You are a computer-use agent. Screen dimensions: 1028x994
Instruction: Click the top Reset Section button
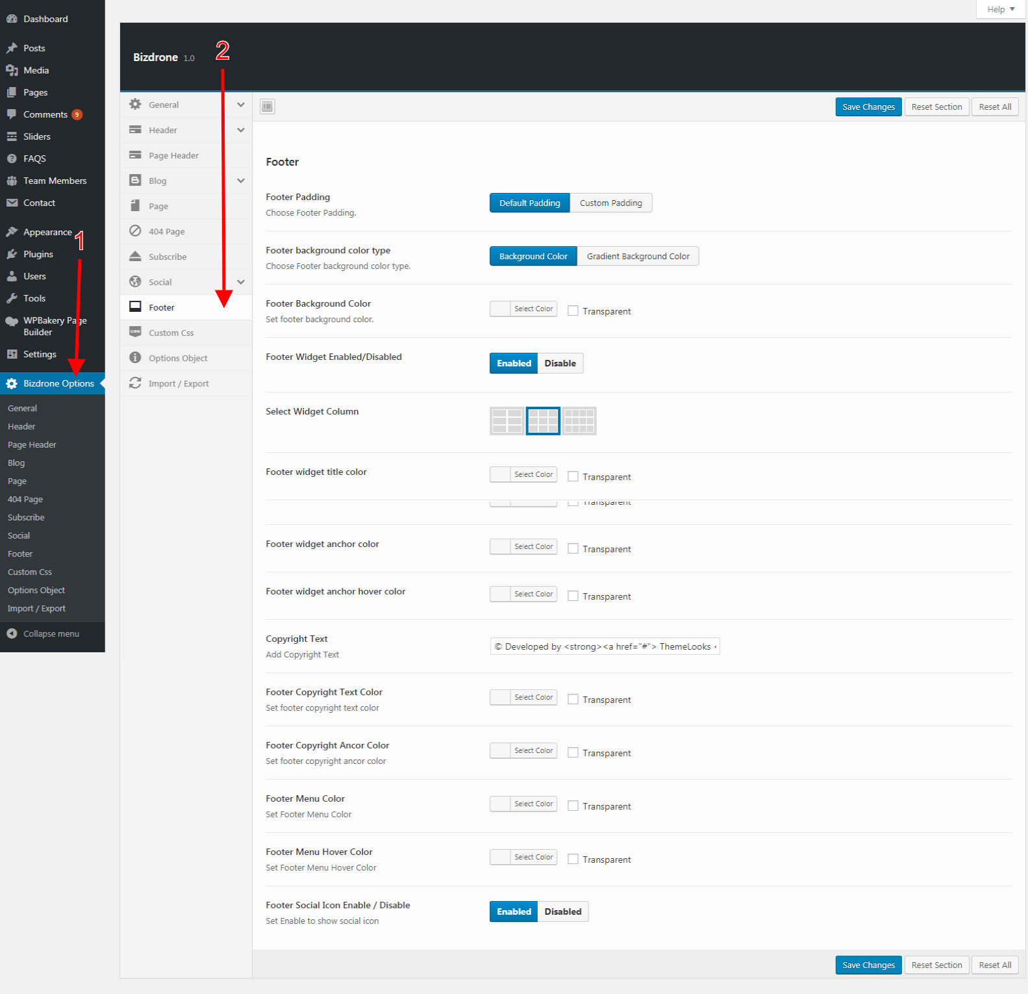[x=936, y=107]
